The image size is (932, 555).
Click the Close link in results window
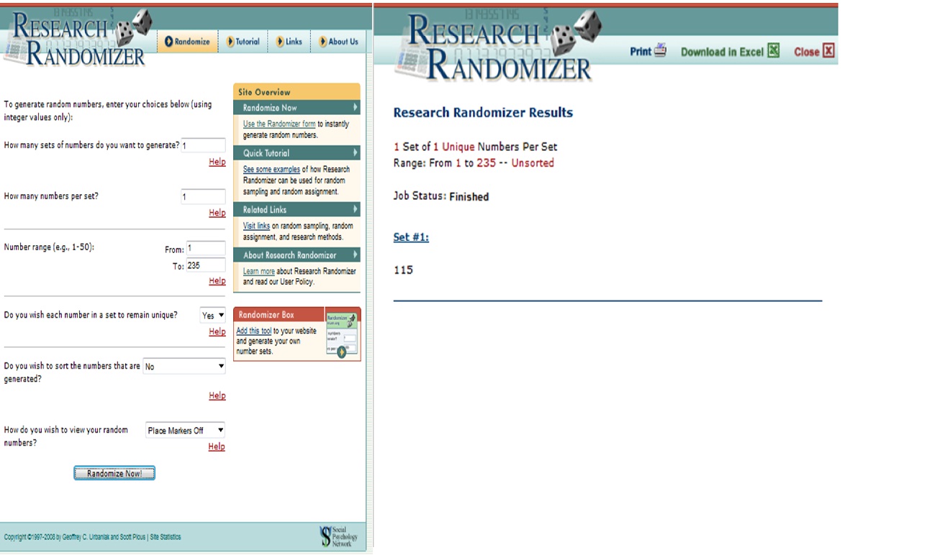tap(807, 52)
